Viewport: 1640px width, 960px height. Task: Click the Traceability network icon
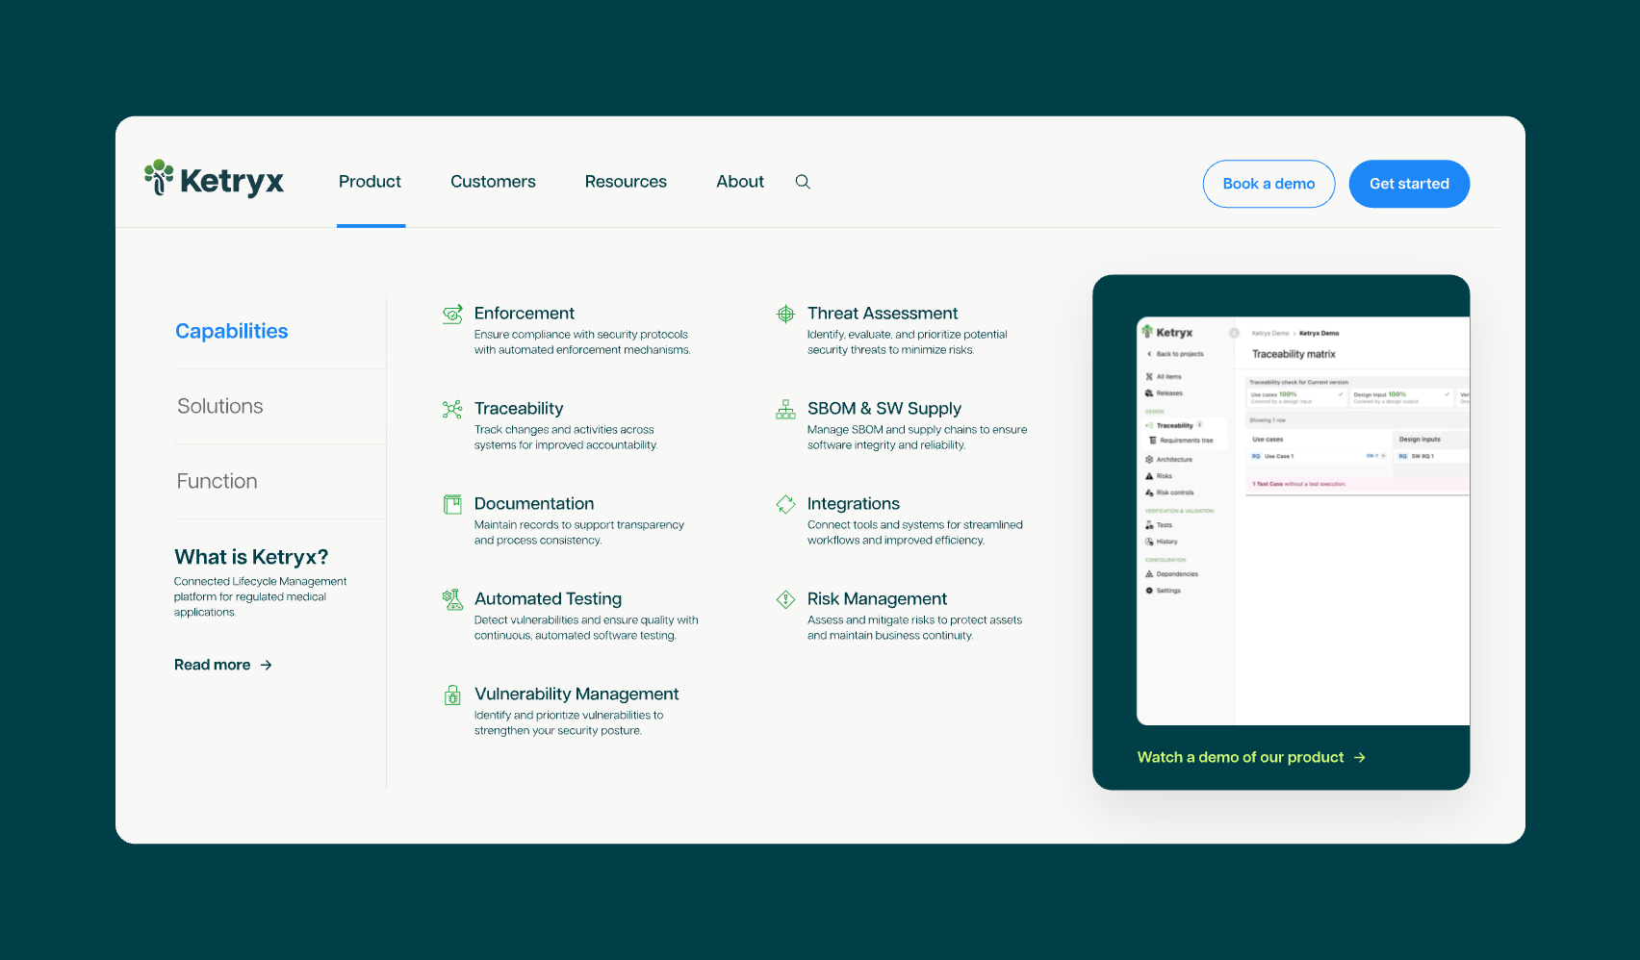point(452,410)
